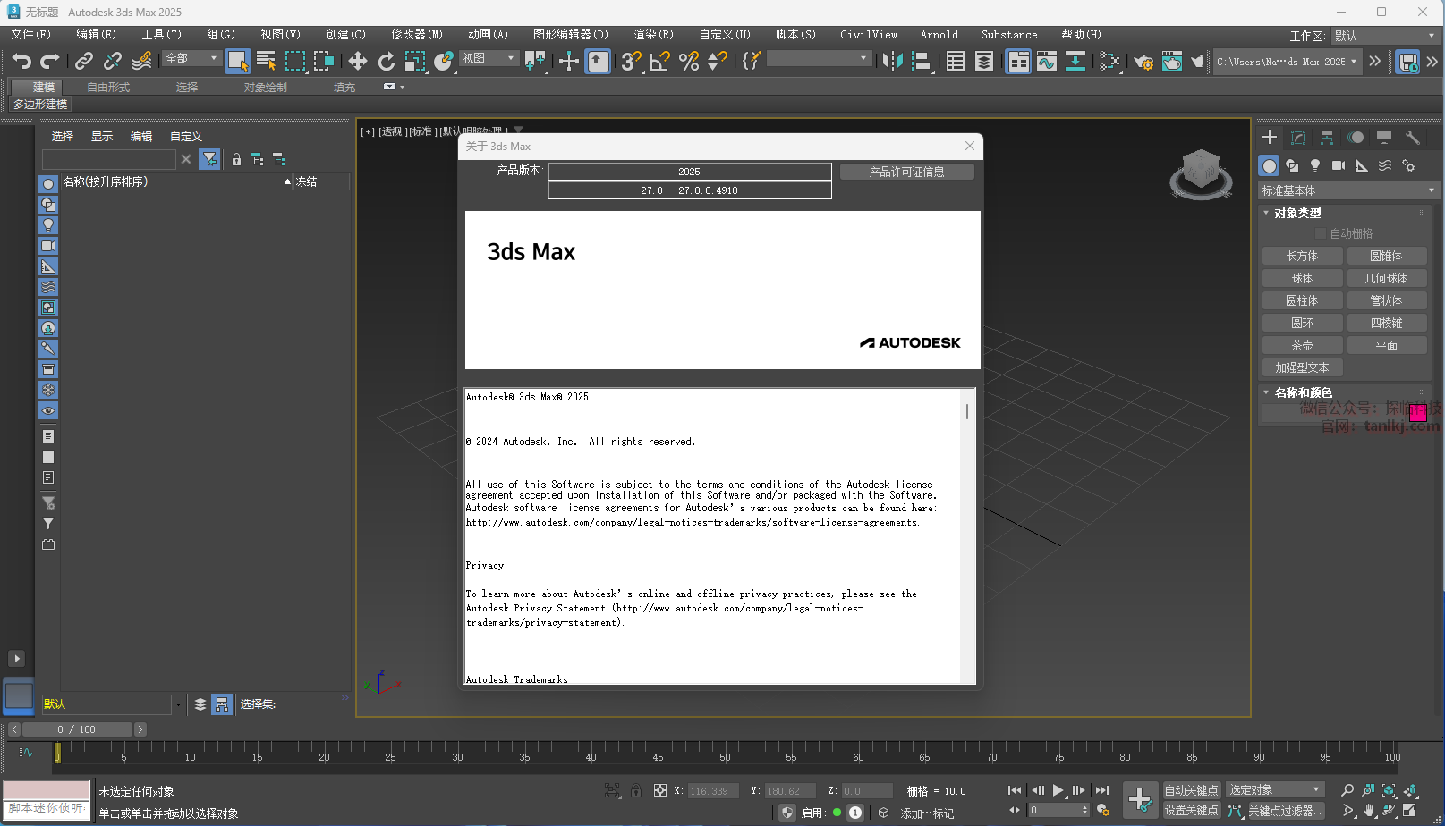This screenshot has width=1445, height=826.
Task: Click the Undo arrow in main toolbar
Action: coord(21,61)
